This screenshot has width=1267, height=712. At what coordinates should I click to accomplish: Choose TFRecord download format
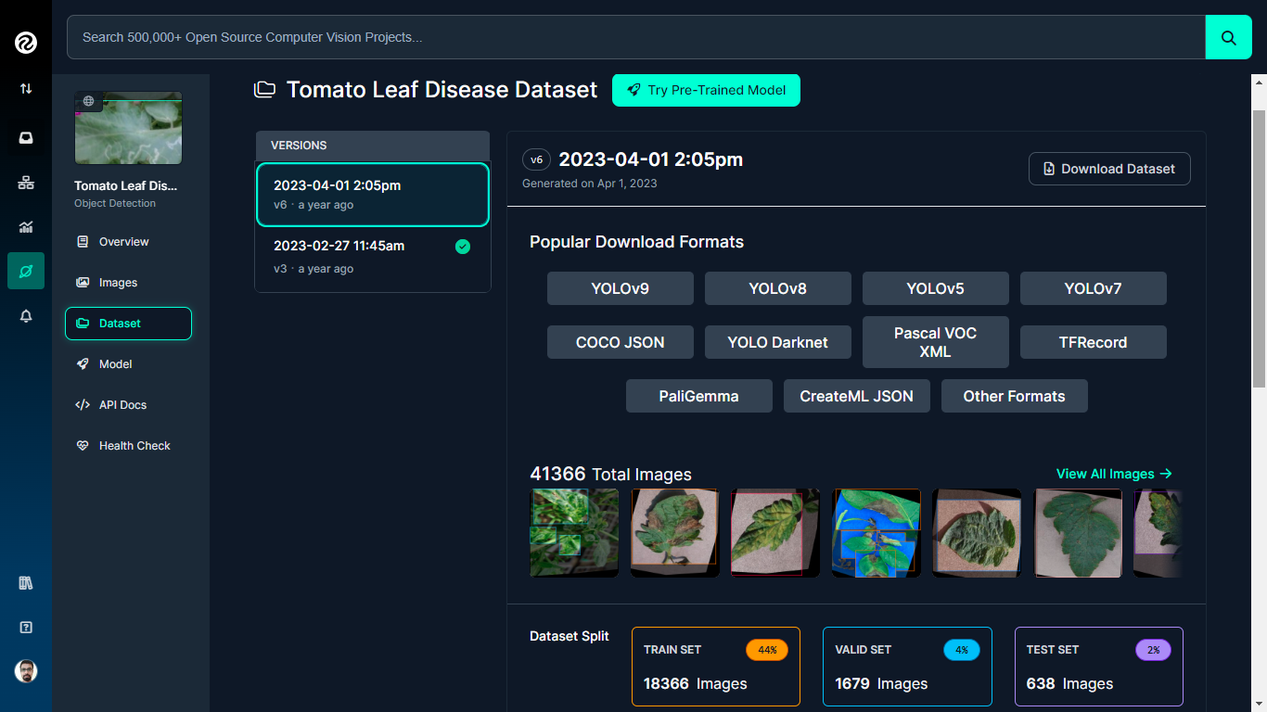click(1094, 342)
